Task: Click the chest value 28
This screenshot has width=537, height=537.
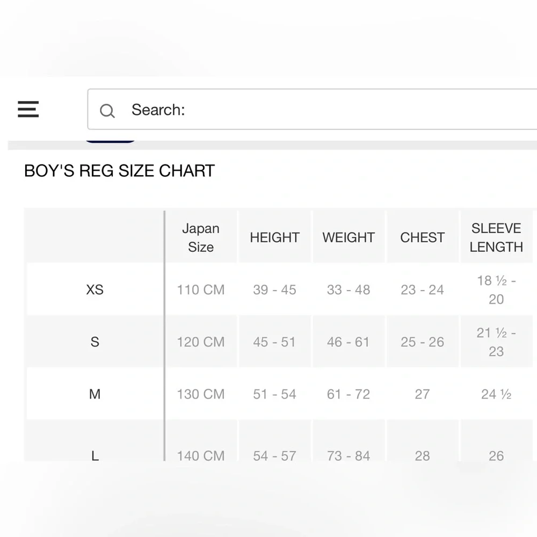Action: tap(422, 456)
